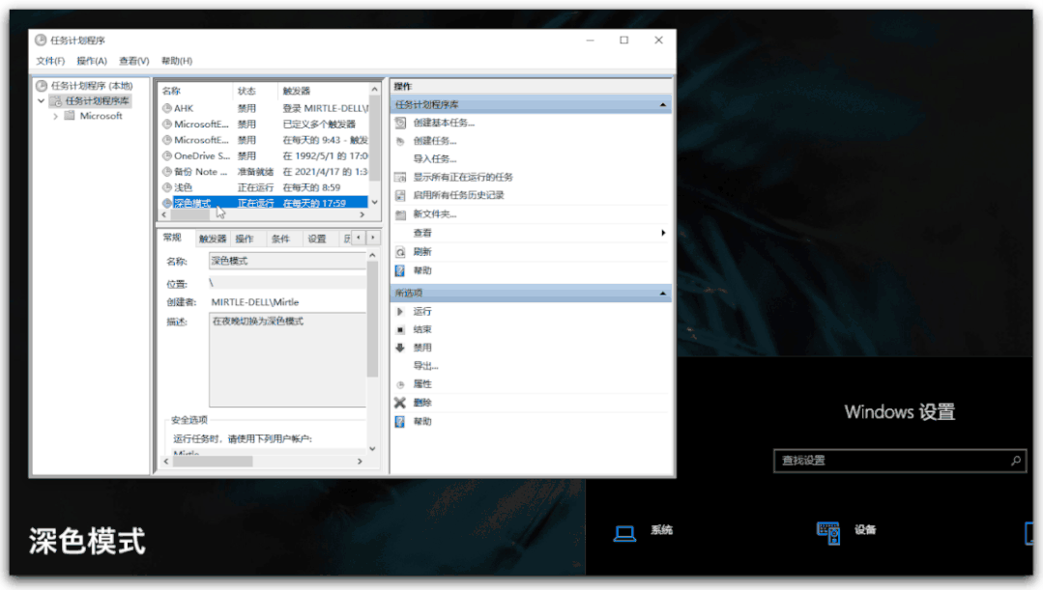This screenshot has width=1043, height=590.
Task: Click the 描述 text box
Action: coord(287,360)
